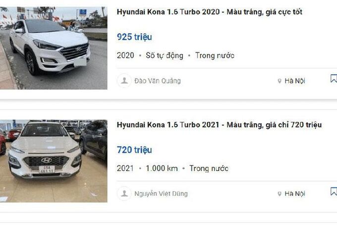
Task: Click Trong nước origin on 2020 listing
Action: point(215,56)
